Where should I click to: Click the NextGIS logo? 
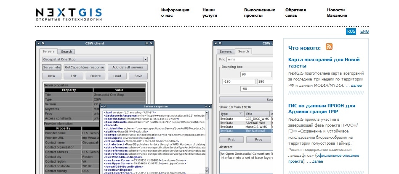pyautogui.click(x=69, y=14)
